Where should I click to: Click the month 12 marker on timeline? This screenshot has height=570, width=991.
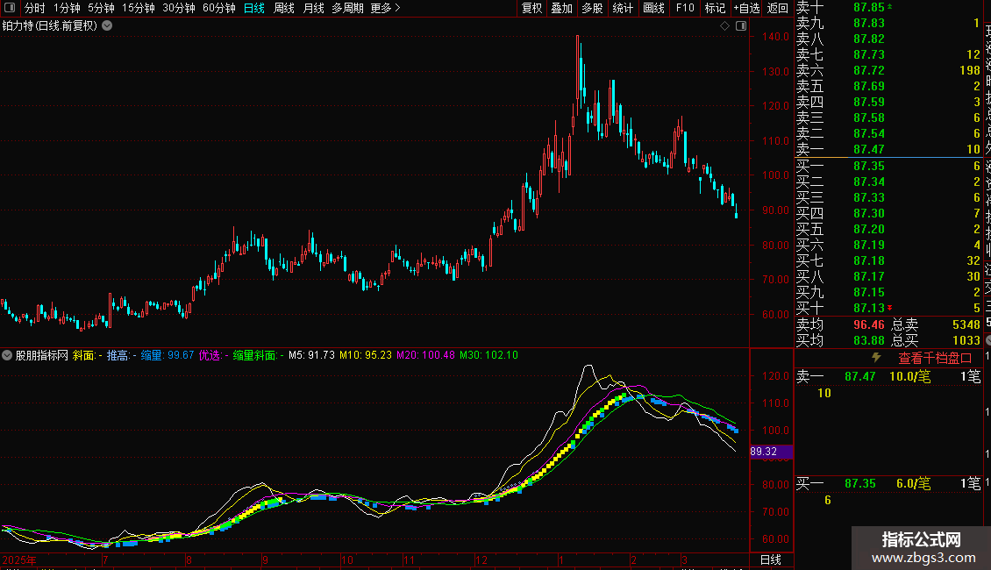[x=481, y=559]
